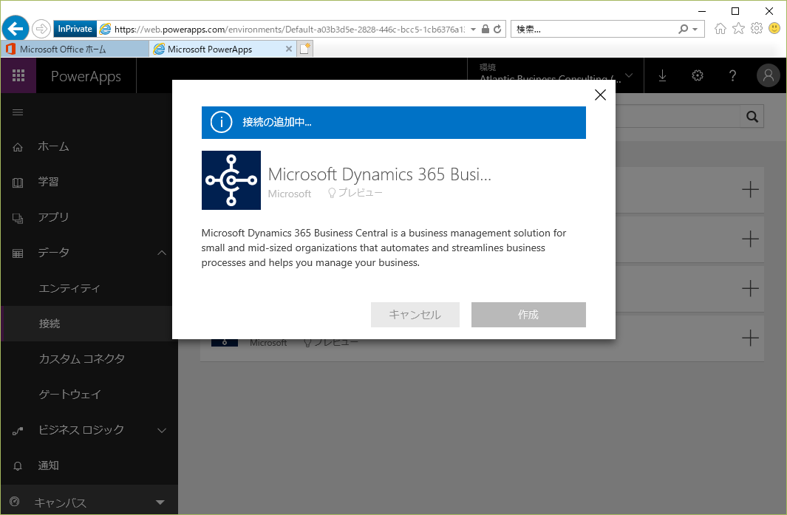This screenshot has width=787, height=515.
Task: Click the Microsoft Dynamics 365 Busi... title
Action: click(379, 174)
